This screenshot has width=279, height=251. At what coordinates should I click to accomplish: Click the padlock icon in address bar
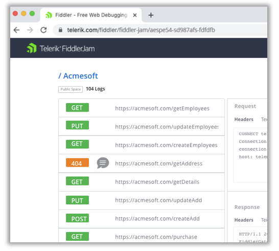(60, 30)
